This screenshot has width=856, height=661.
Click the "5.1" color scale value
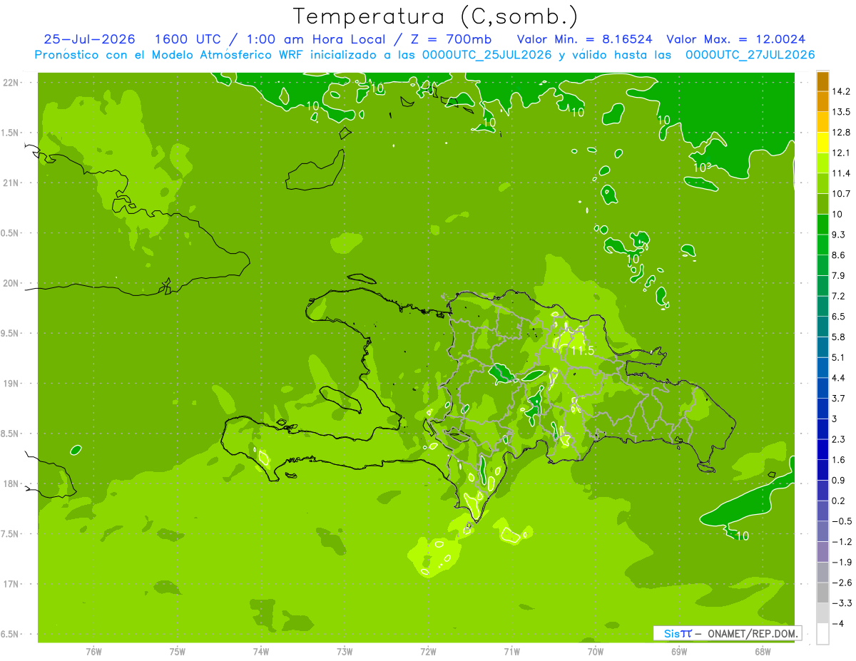[x=839, y=357]
